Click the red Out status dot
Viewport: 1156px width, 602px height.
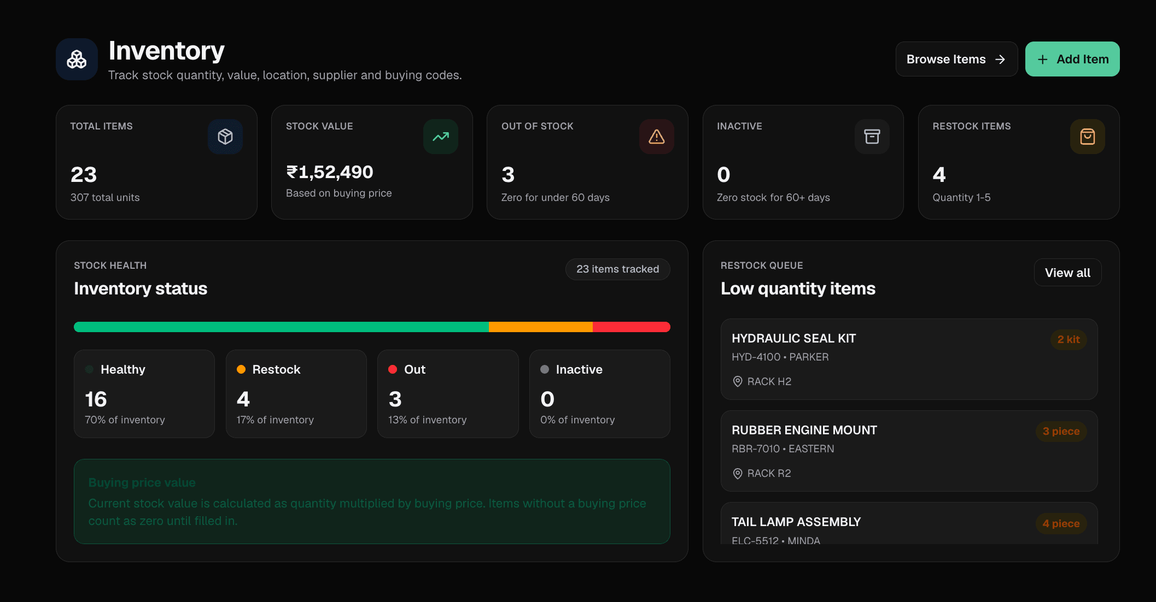click(393, 369)
